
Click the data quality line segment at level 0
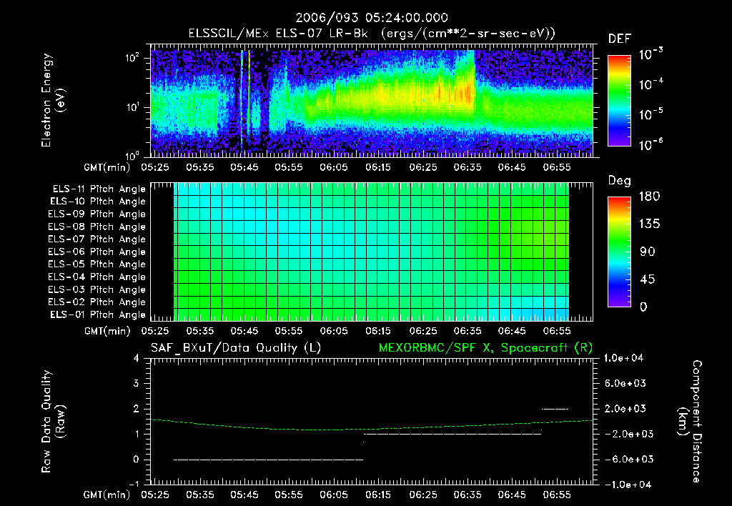[x=269, y=460]
